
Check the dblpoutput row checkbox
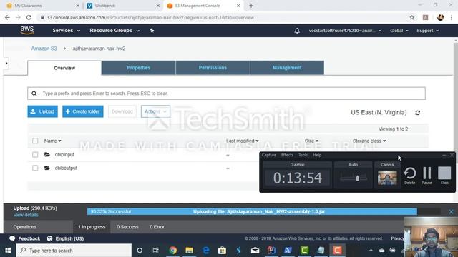pyautogui.click(x=35, y=168)
